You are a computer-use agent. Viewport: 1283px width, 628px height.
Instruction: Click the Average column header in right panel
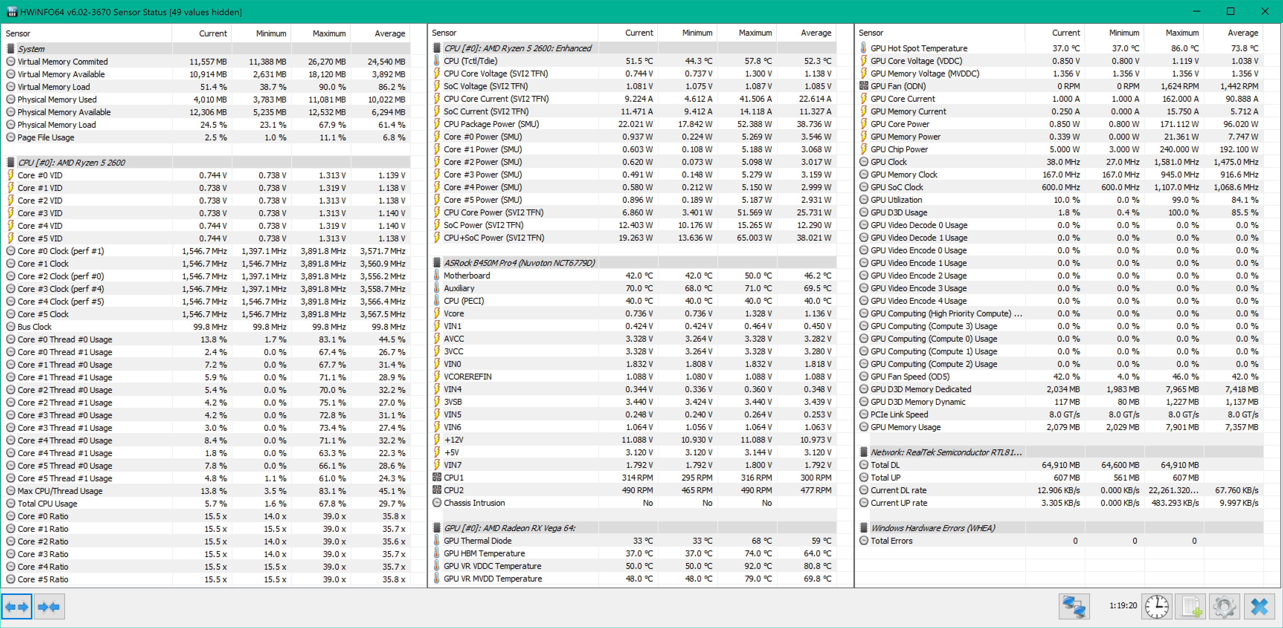[1242, 33]
